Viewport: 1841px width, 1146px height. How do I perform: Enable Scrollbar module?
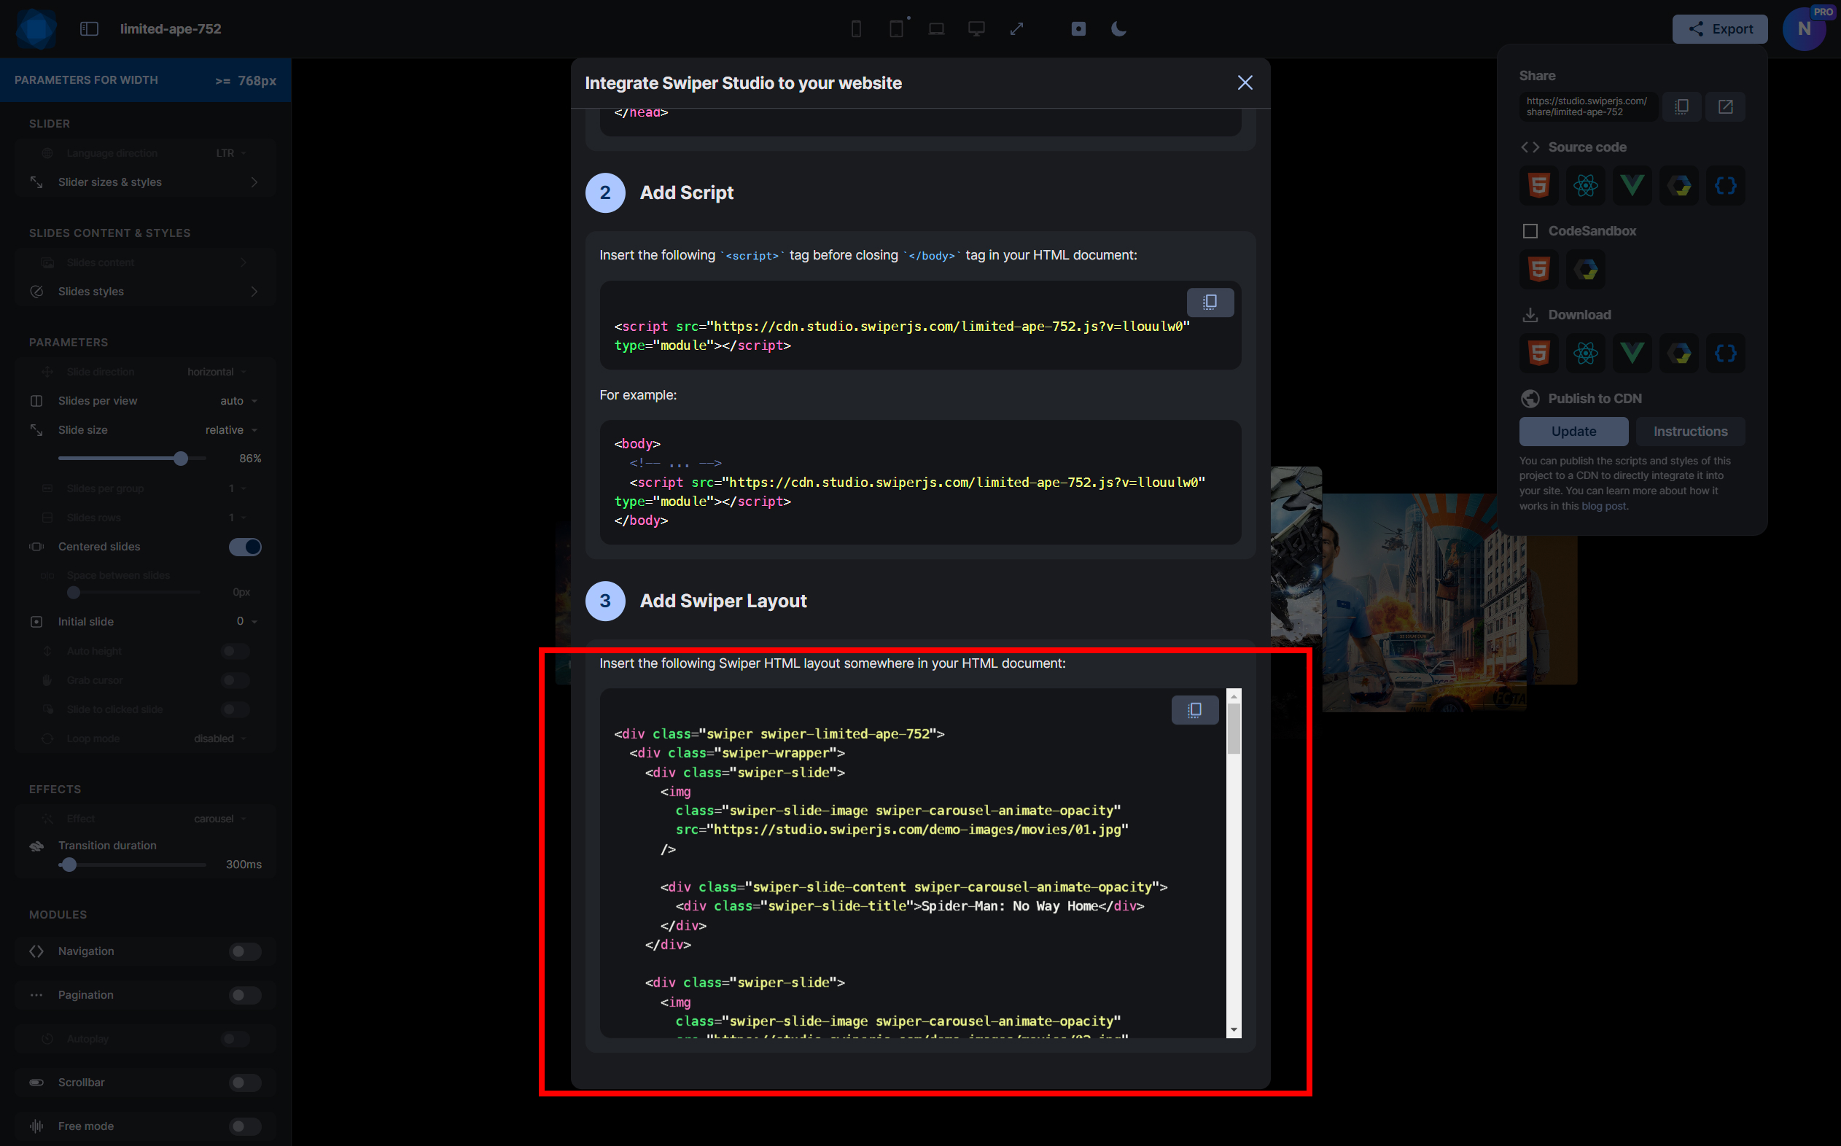(x=245, y=1083)
